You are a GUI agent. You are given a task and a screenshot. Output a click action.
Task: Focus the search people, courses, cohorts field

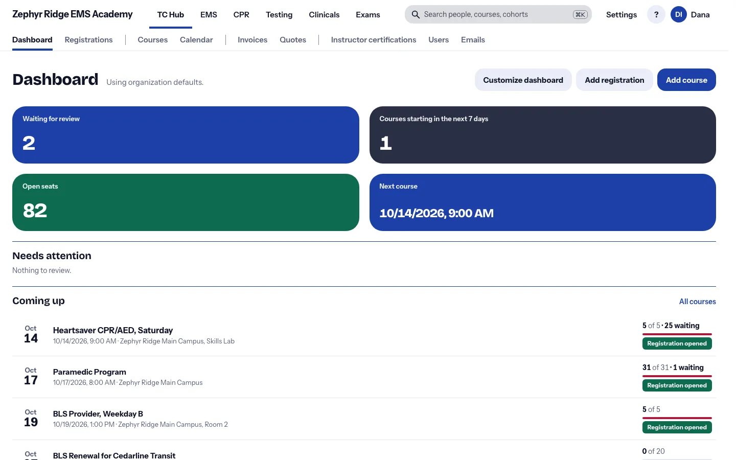point(498,14)
